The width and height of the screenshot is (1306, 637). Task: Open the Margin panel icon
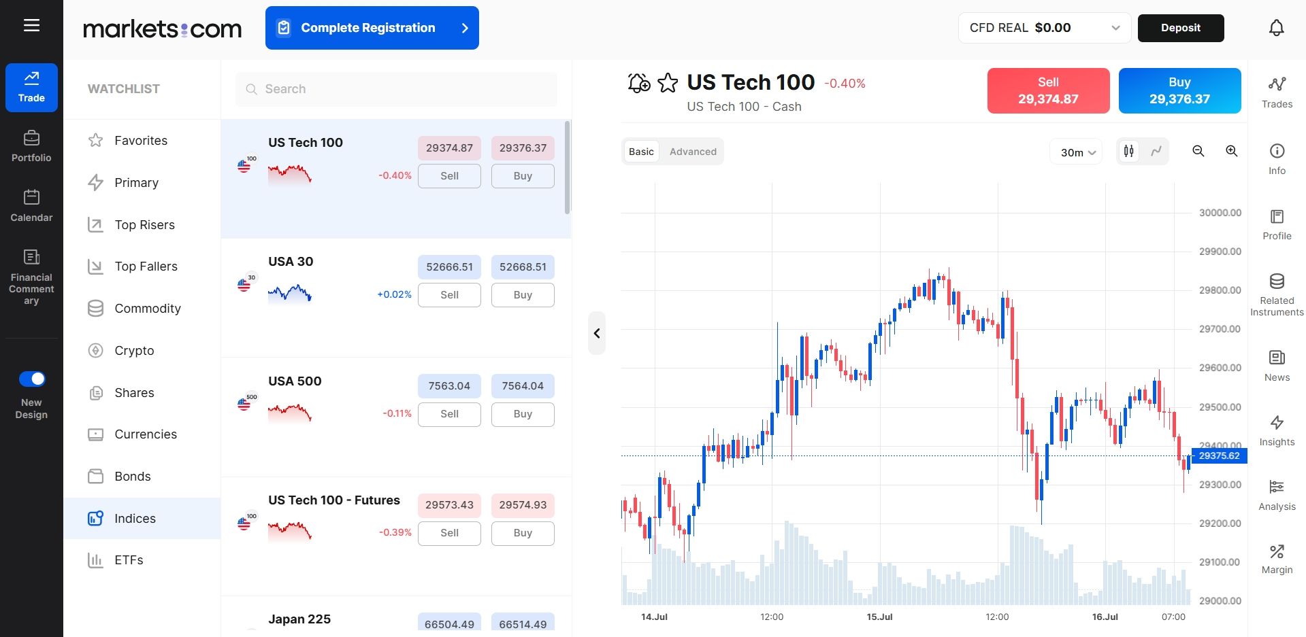tap(1277, 559)
